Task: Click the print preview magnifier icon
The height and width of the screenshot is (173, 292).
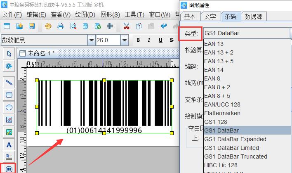Action: coord(73,26)
